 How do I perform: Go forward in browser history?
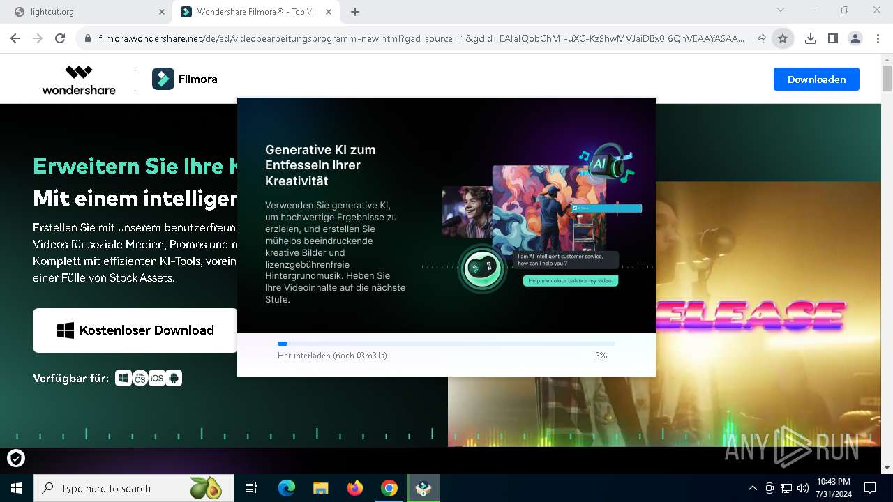tap(38, 38)
